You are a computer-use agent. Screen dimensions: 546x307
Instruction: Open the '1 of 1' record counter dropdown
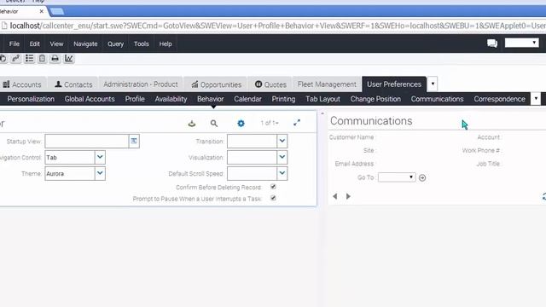[x=270, y=123]
